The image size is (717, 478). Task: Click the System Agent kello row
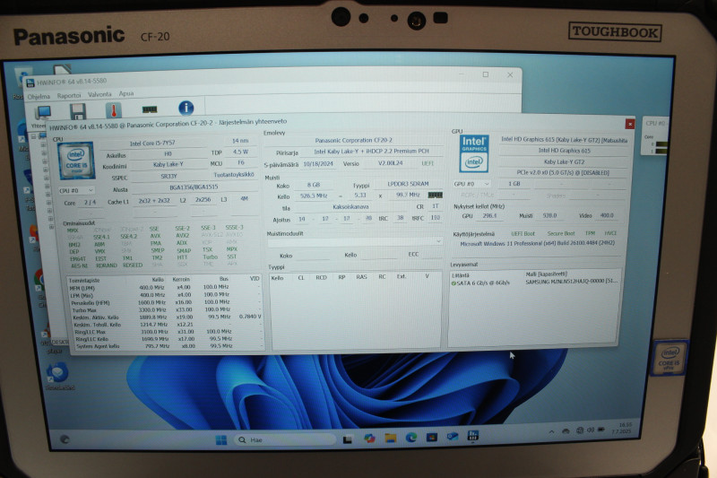click(167, 346)
